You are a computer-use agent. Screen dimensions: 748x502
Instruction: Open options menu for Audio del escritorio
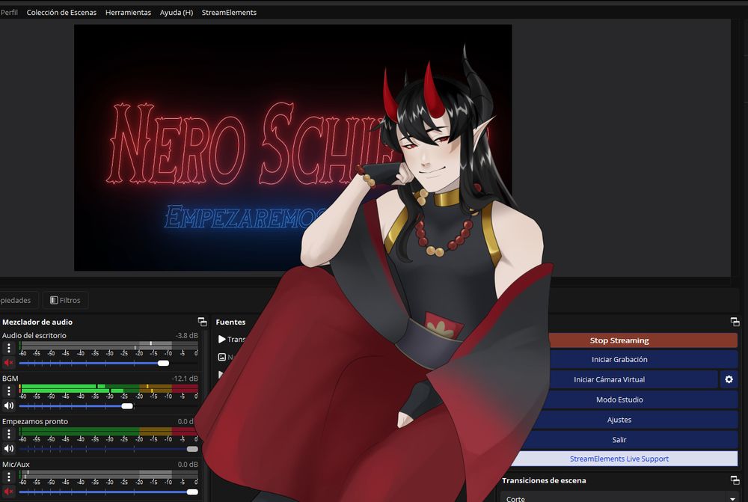pyautogui.click(x=8, y=349)
